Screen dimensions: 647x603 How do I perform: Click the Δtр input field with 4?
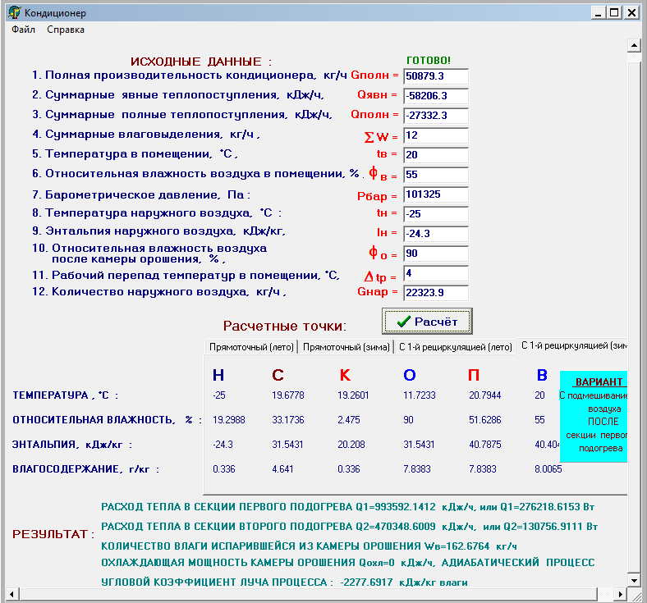click(x=436, y=273)
